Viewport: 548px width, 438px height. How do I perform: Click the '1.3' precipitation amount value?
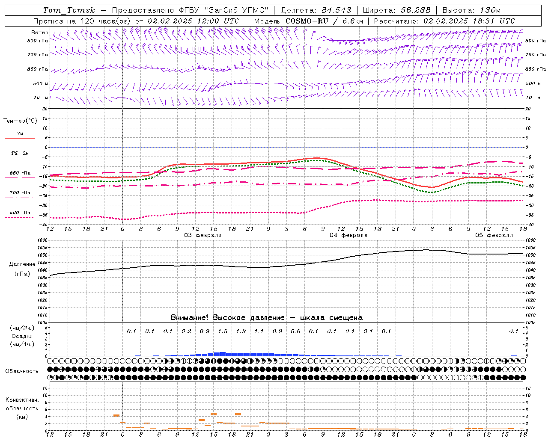click(x=241, y=331)
